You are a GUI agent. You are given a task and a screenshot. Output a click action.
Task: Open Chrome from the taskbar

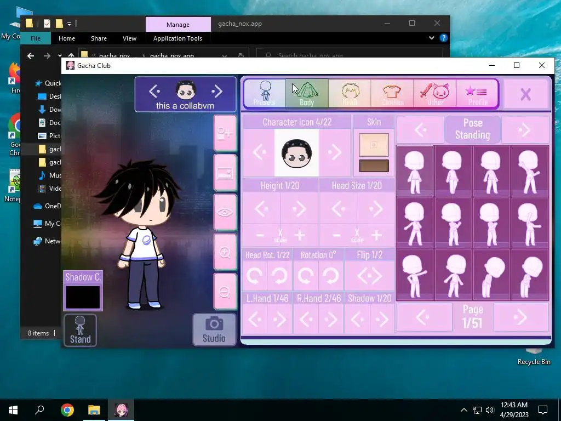[67, 410]
